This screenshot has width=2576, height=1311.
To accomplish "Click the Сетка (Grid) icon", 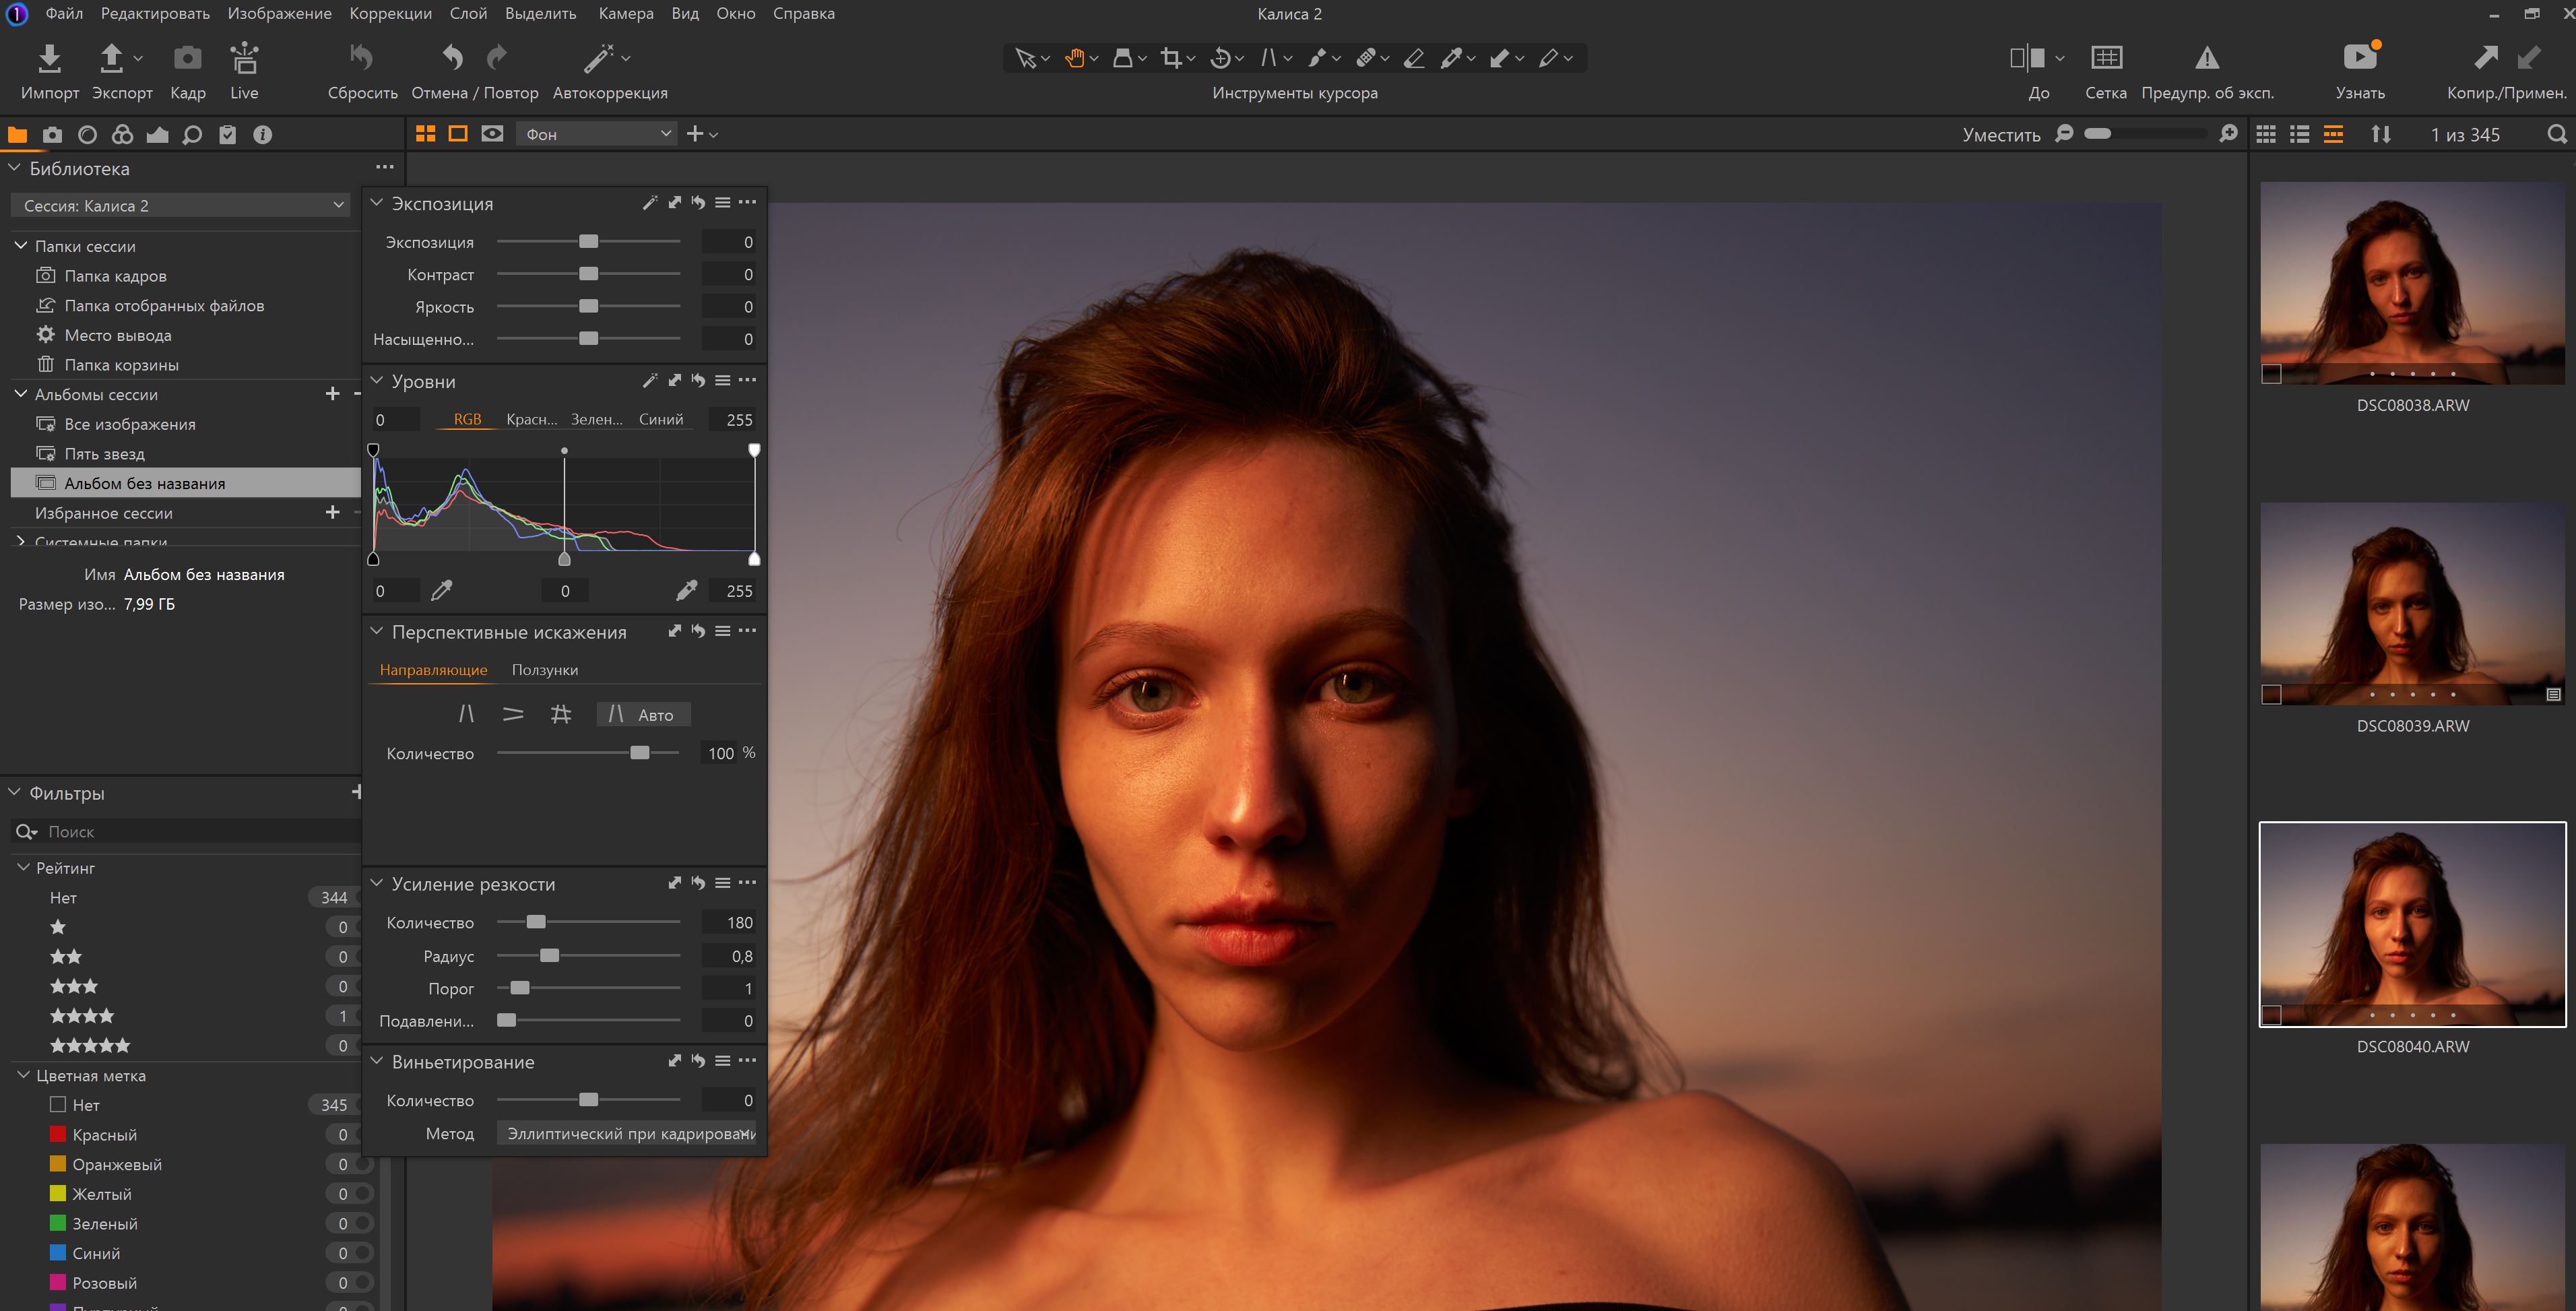I will tap(2106, 58).
